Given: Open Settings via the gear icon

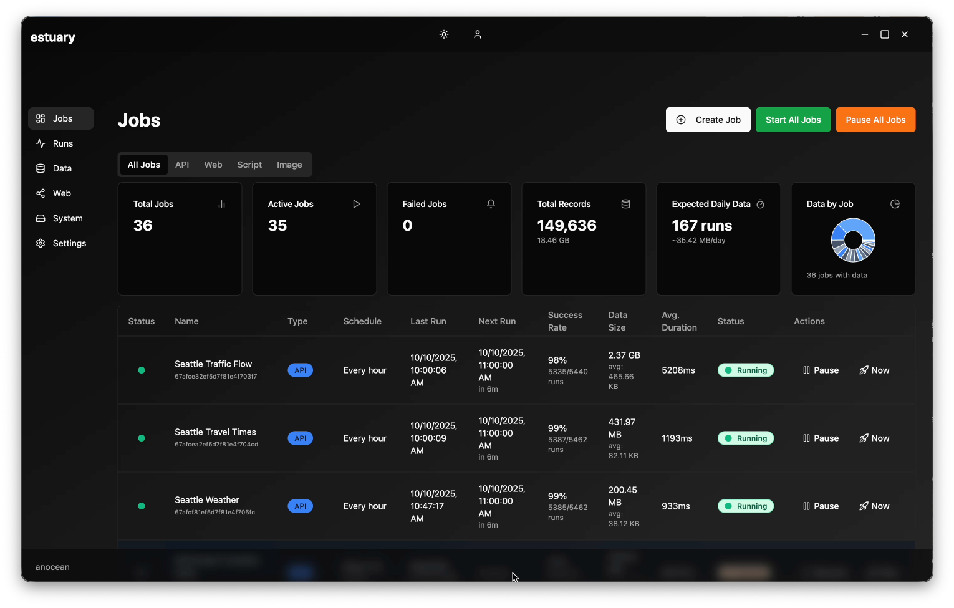Looking at the screenshot, I should point(41,243).
